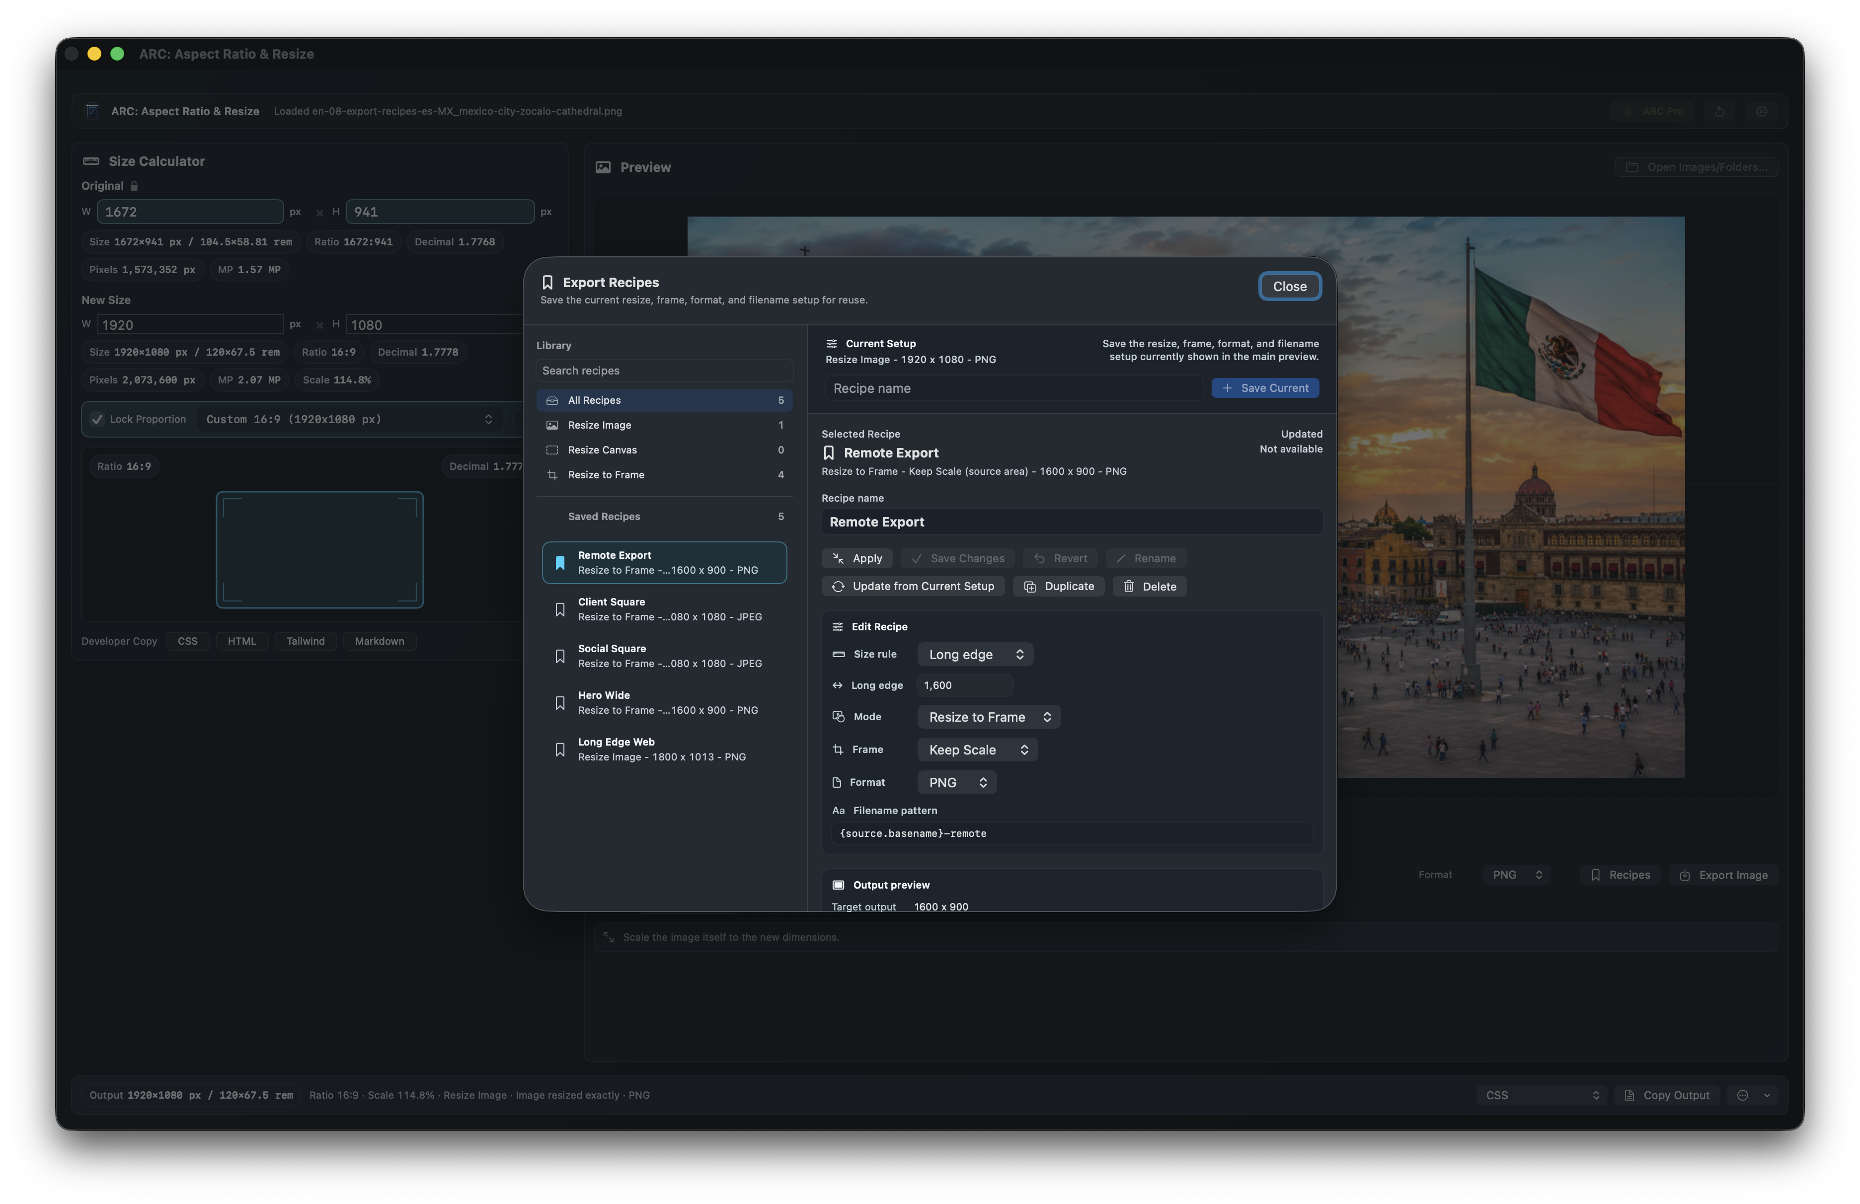Select the Resize Canvas library category

coord(664,450)
